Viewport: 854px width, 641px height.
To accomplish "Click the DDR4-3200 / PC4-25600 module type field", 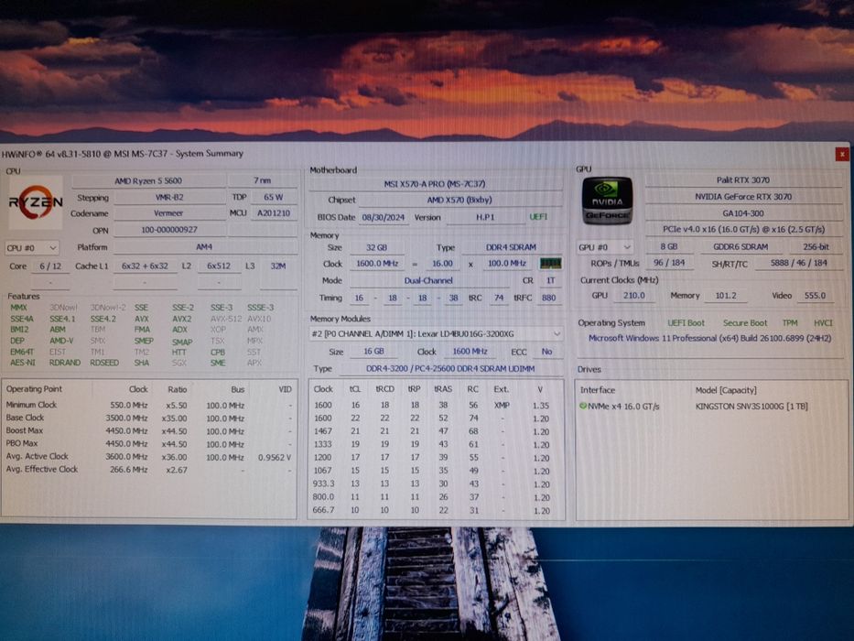I will pyautogui.click(x=449, y=369).
